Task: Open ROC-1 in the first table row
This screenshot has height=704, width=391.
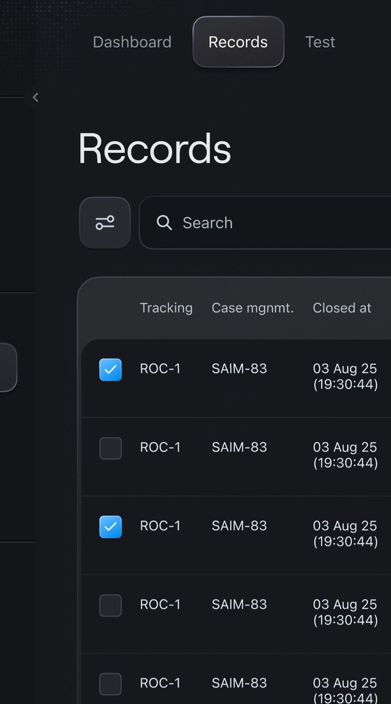Action: (x=160, y=368)
